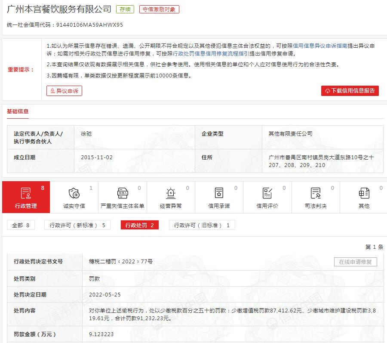Open the 司法判决 tab label
Screen dimensions: 387x343
point(316,206)
